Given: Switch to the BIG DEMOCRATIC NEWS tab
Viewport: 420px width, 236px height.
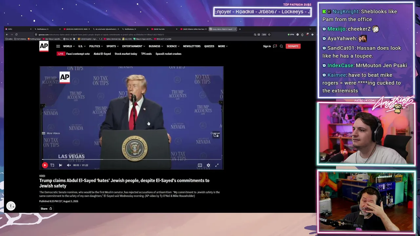Looking at the screenshot, I should [x=76, y=29].
